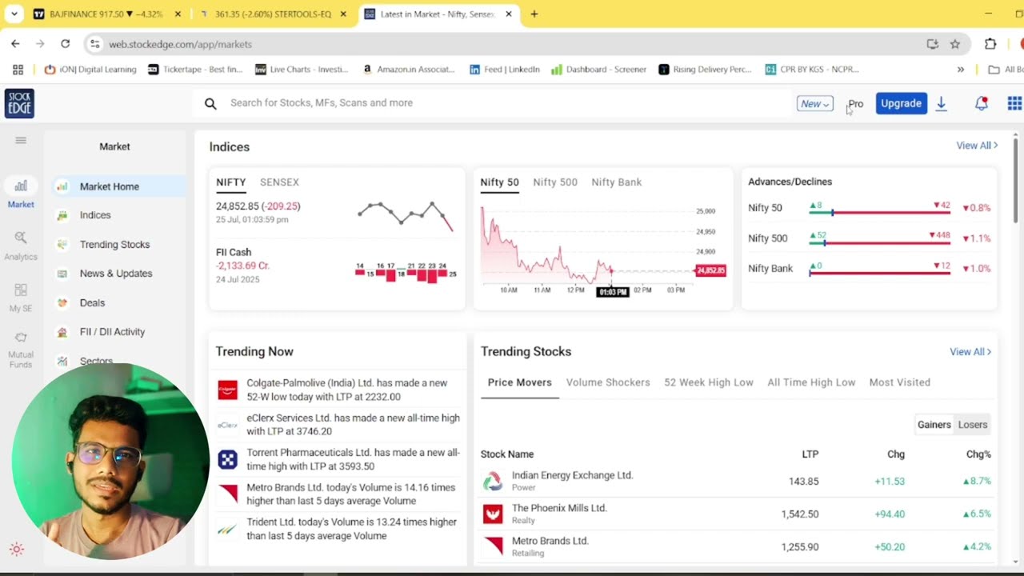
Task: Select the Nifty Bank chart tab
Action: coord(617,182)
